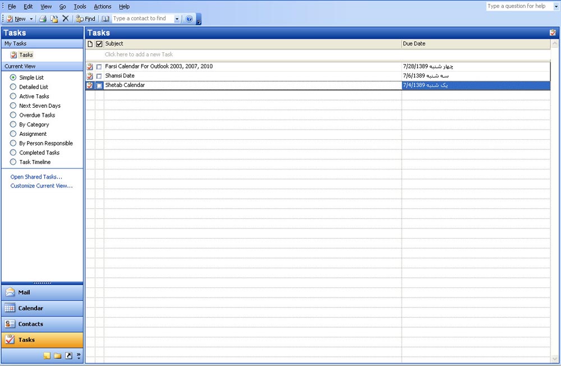
Task: Open the Actions menu
Action: (x=102, y=7)
